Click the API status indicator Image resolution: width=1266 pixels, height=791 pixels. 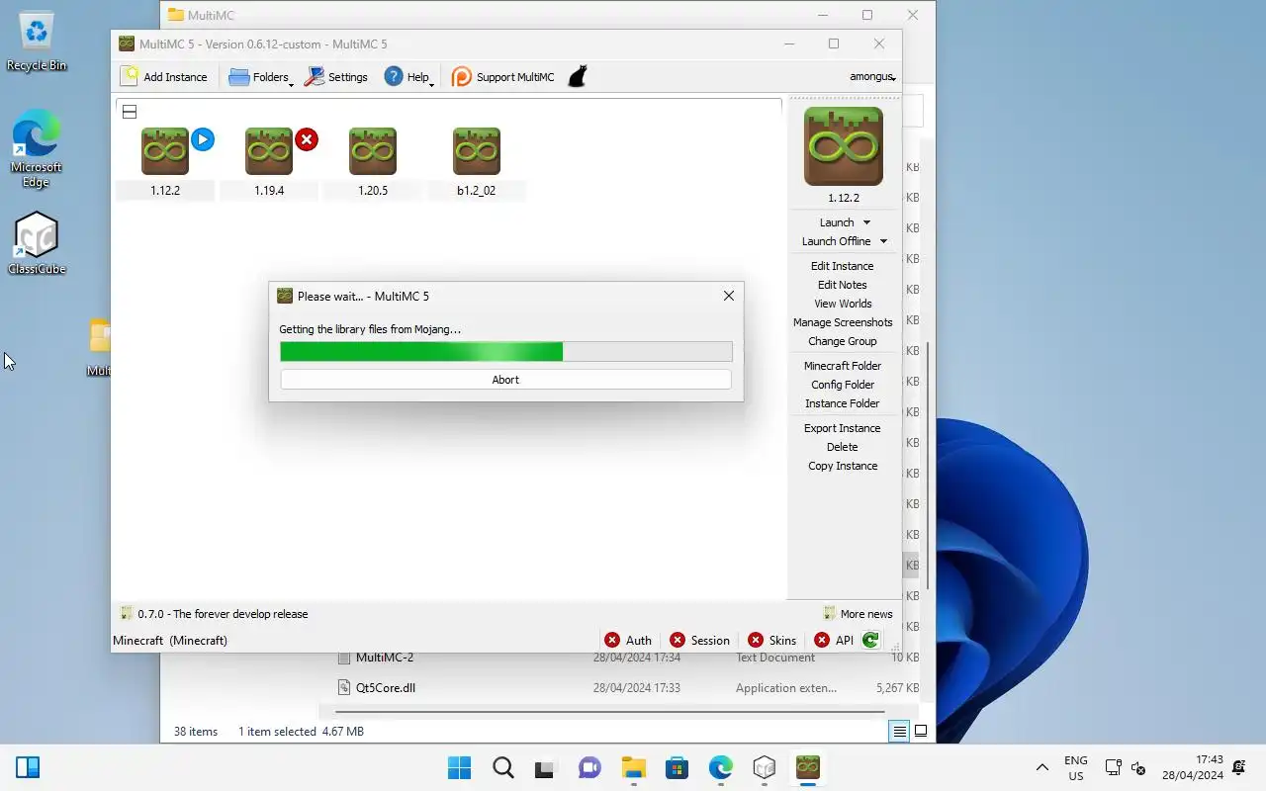coord(834,641)
